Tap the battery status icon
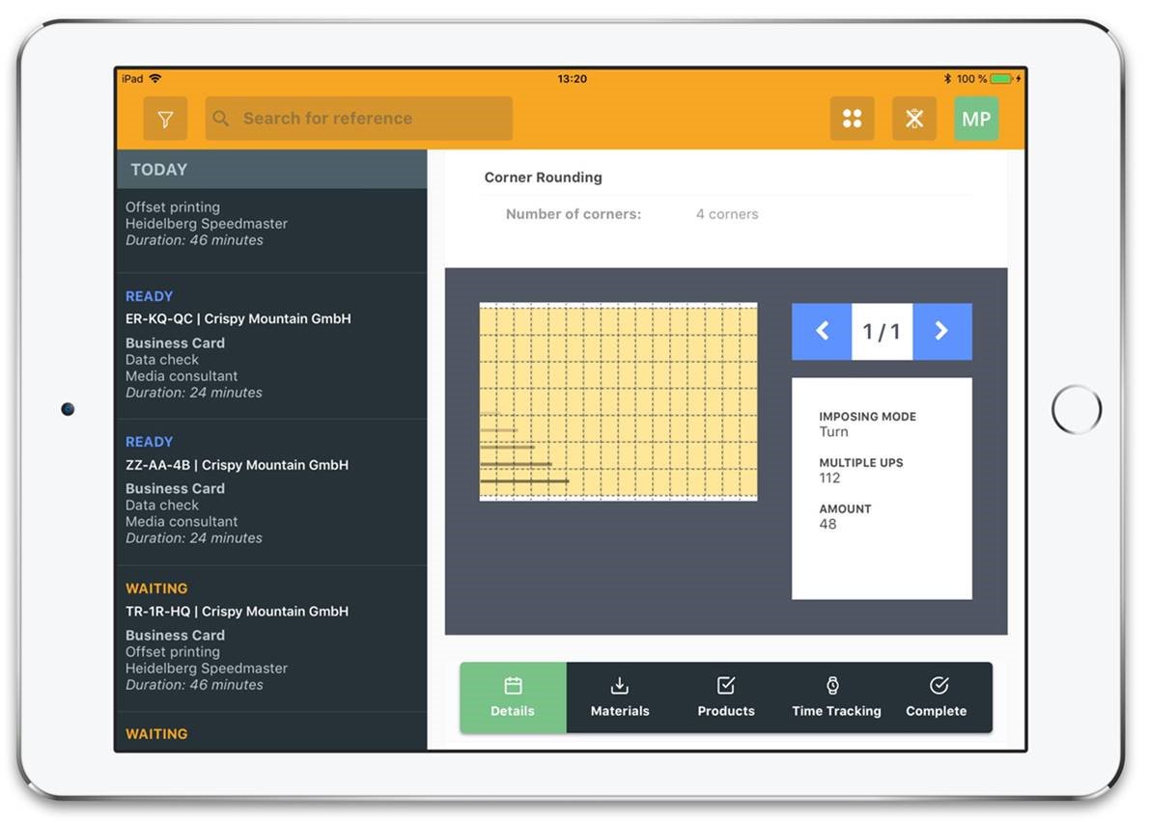 pos(1001,78)
